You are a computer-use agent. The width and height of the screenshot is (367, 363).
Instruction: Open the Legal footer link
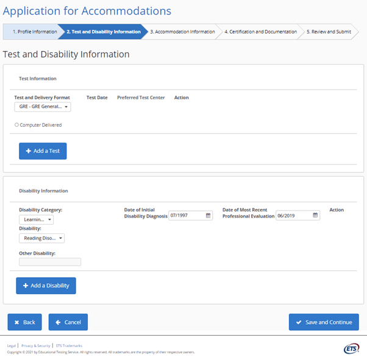12,345
